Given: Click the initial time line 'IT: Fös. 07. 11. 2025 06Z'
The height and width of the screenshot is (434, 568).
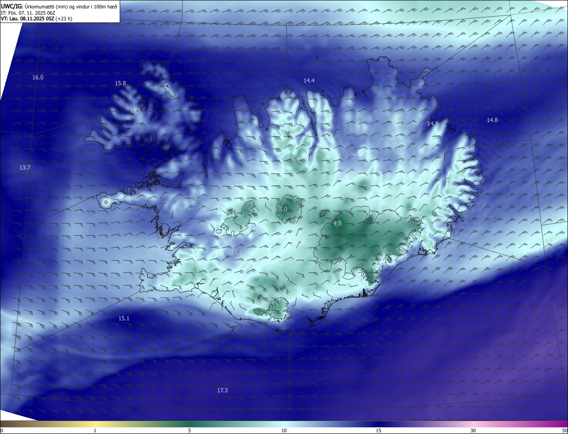Looking at the screenshot, I should pos(28,13).
